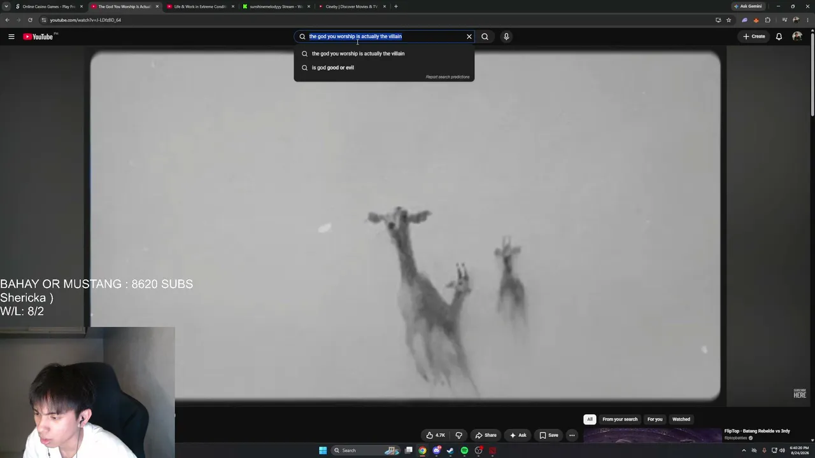
Task: Open the Chrome extensions puzzle icon
Action: [x=767, y=20]
